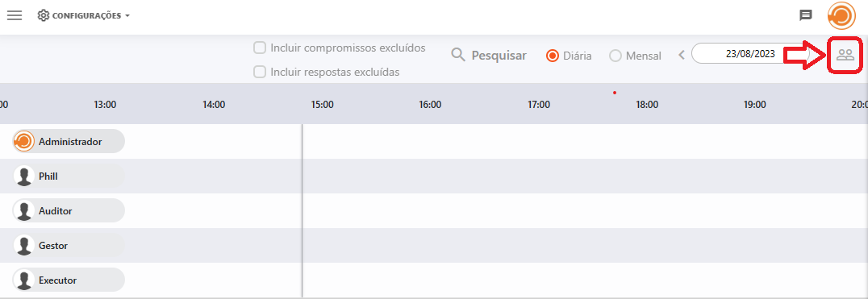Enable Incluir compromissos excluídos checkbox
This screenshot has width=868, height=299.
260,48
